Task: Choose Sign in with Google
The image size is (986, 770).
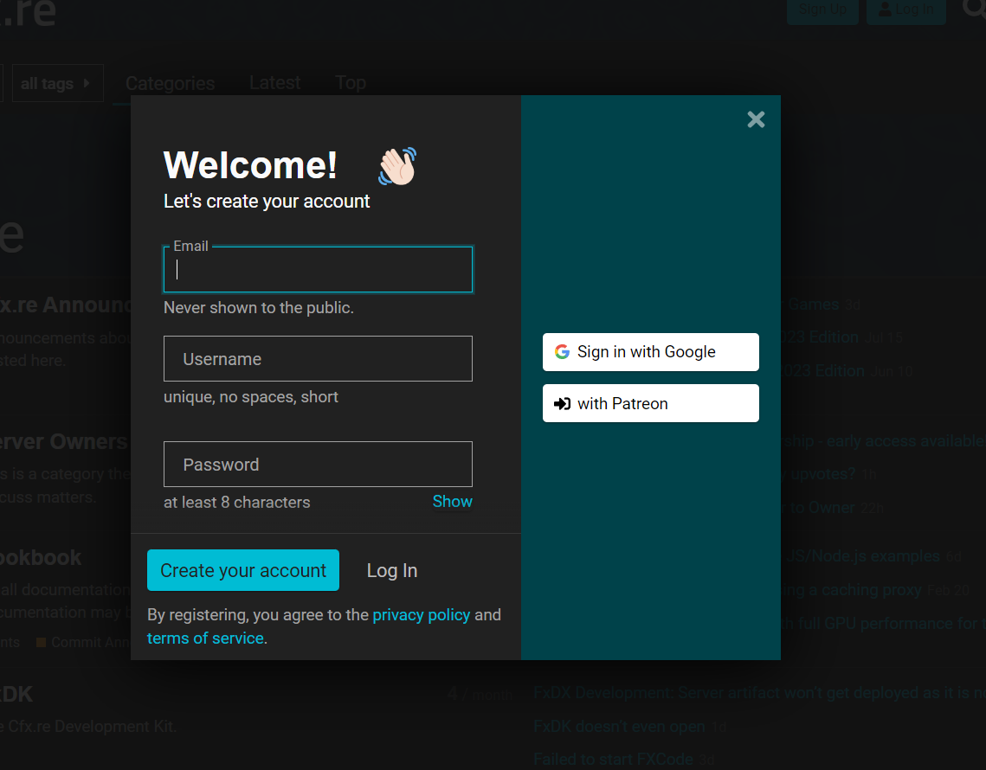Action: (x=650, y=352)
